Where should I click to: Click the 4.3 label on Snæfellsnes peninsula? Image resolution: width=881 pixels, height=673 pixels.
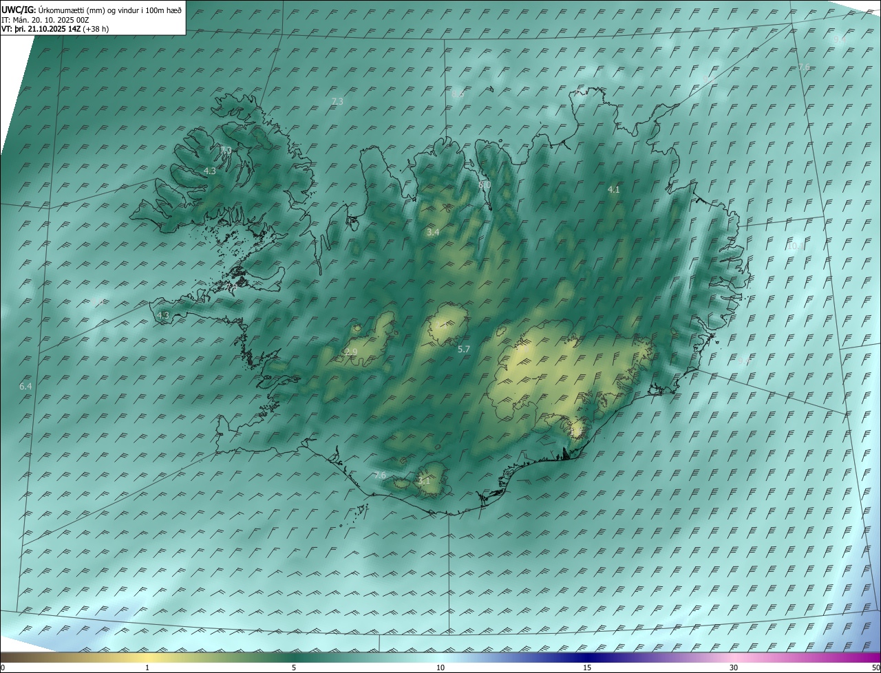[163, 315]
